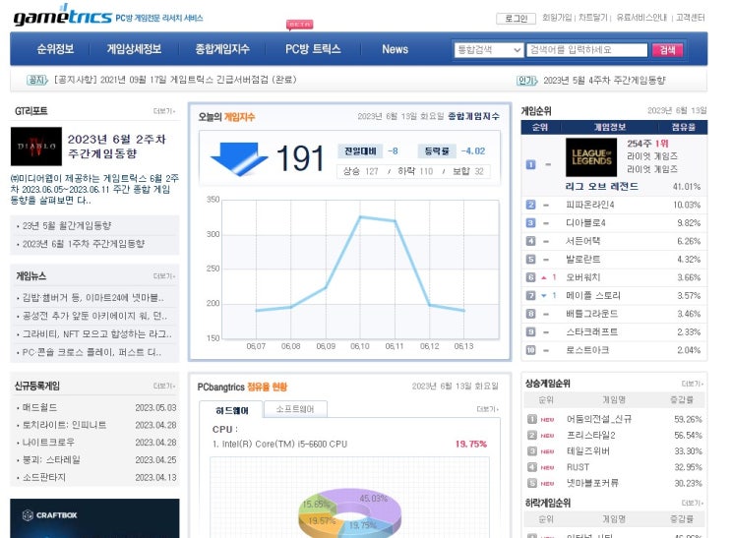Click the BETA badge above PC방 트릭스
The width and height of the screenshot is (731, 538).
pos(300,25)
